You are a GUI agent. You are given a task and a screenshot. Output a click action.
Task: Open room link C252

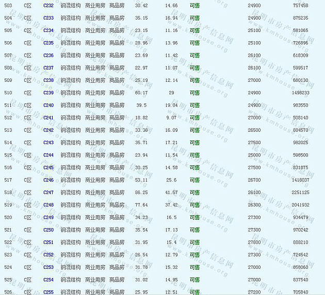(48, 255)
